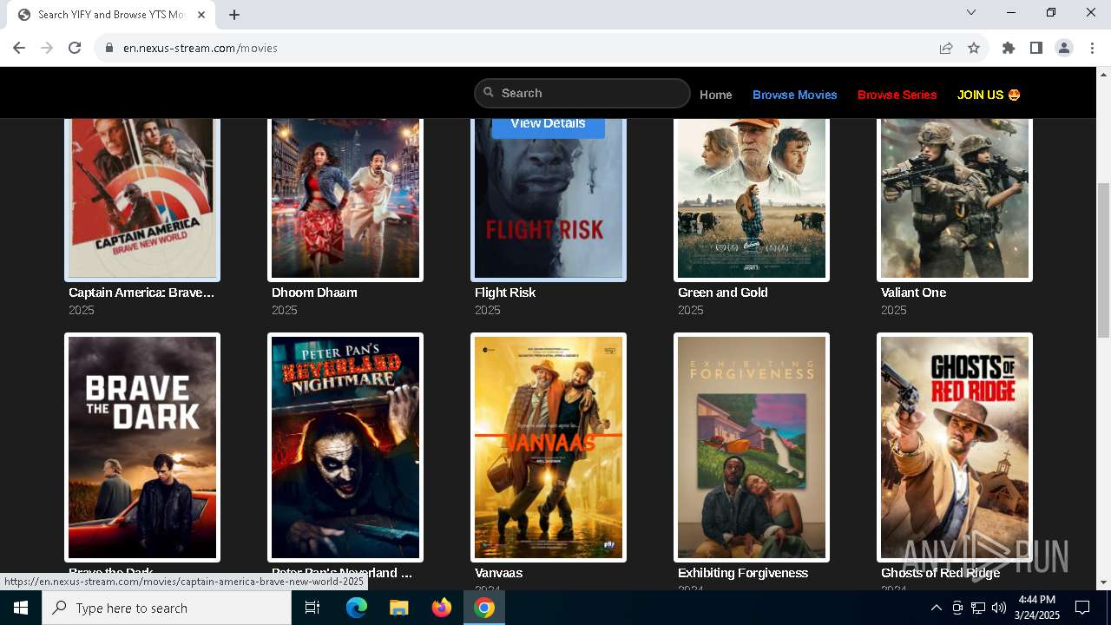Open the Green and Gold poster
The height and width of the screenshot is (625, 1111).
coord(752,198)
